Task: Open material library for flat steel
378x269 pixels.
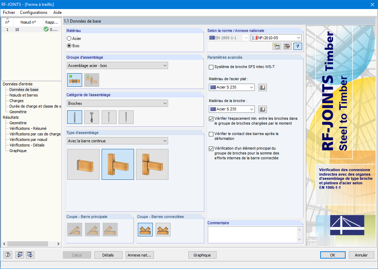Action: pos(262,87)
